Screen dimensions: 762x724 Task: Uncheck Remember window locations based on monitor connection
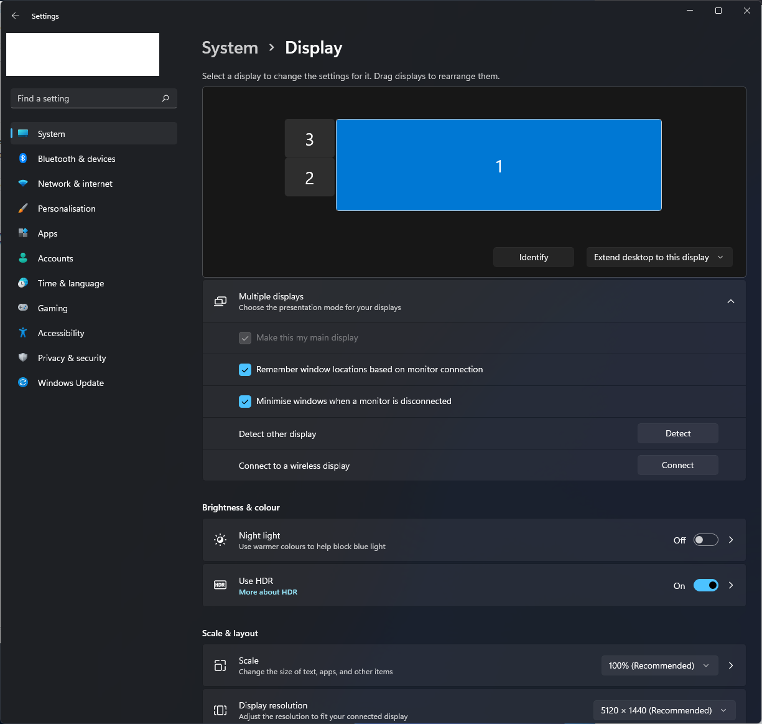245,370
